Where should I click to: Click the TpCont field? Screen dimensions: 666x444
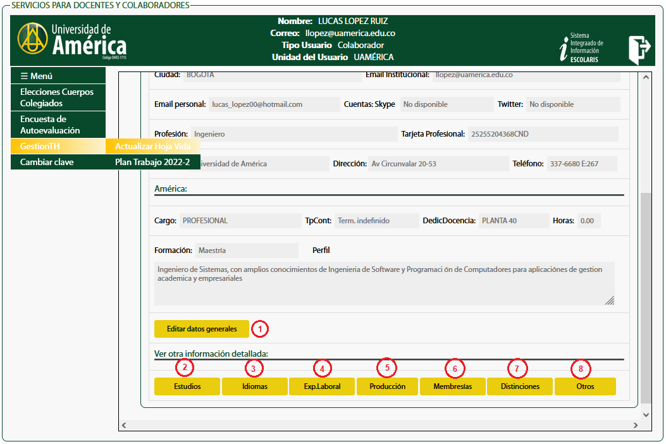pyautogui.click(x=377, y=221)
